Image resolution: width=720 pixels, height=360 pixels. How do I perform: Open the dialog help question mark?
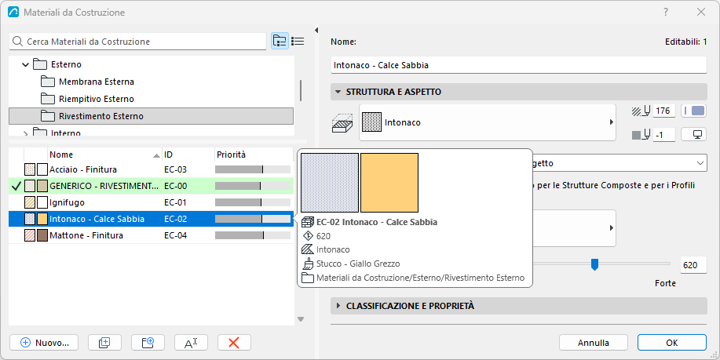[666, 13]
